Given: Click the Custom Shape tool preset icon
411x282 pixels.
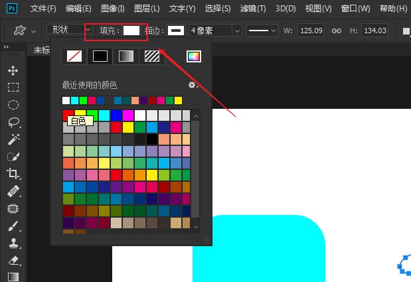Looking at the screenshot, I should [x=20, y=31].
